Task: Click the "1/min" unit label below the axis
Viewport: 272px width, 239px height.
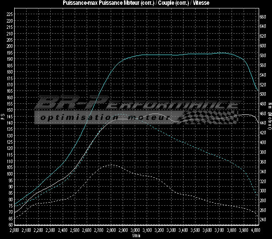Action: pos(135,235)
